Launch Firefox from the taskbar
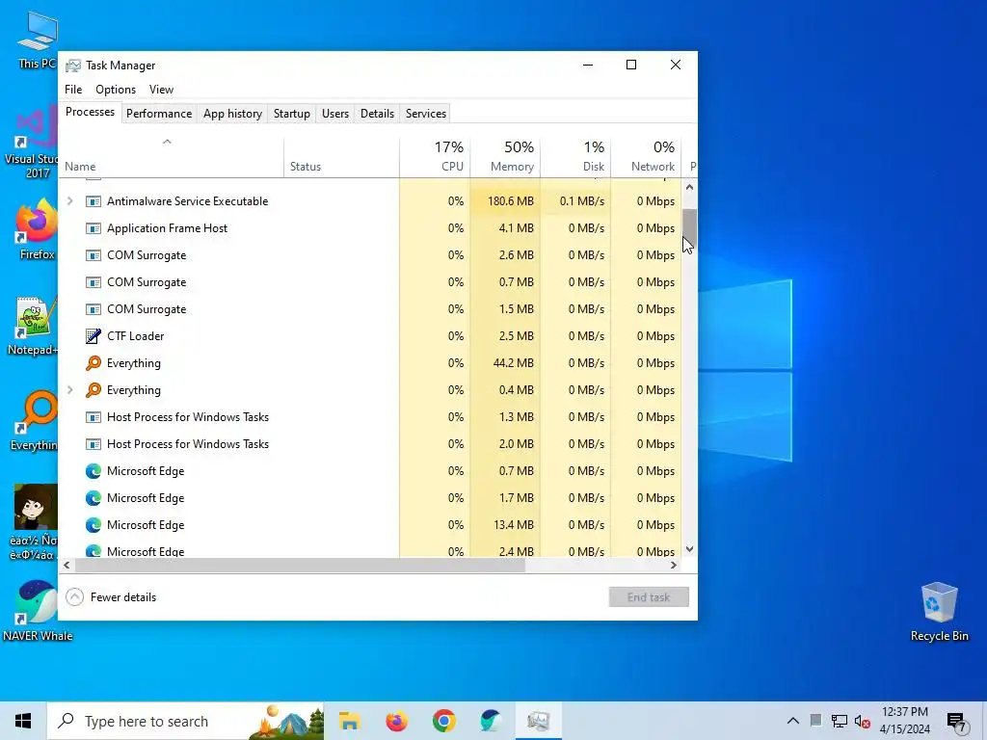987x740 pixels. 396,721
